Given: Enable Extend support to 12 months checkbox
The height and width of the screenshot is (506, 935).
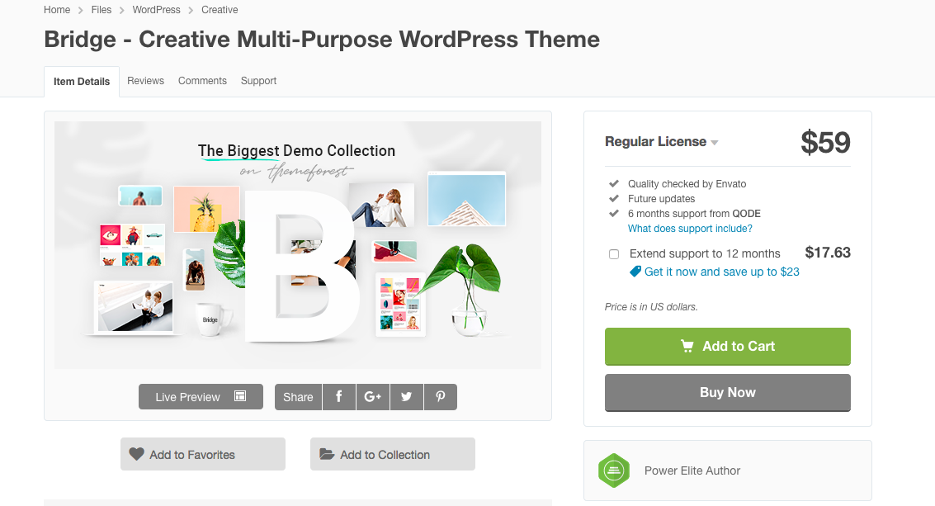Looking at the screenshot, I should pos(614,254).
